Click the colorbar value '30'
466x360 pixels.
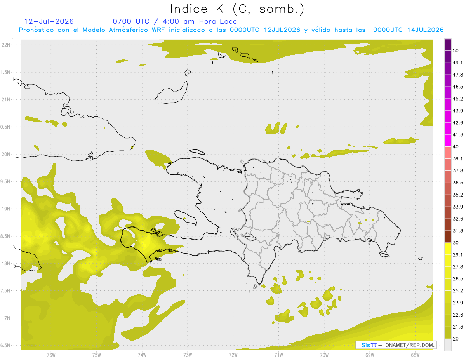pos(456,243)
